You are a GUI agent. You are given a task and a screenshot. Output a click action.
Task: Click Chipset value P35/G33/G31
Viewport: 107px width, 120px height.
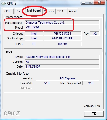tap(63, 34)
